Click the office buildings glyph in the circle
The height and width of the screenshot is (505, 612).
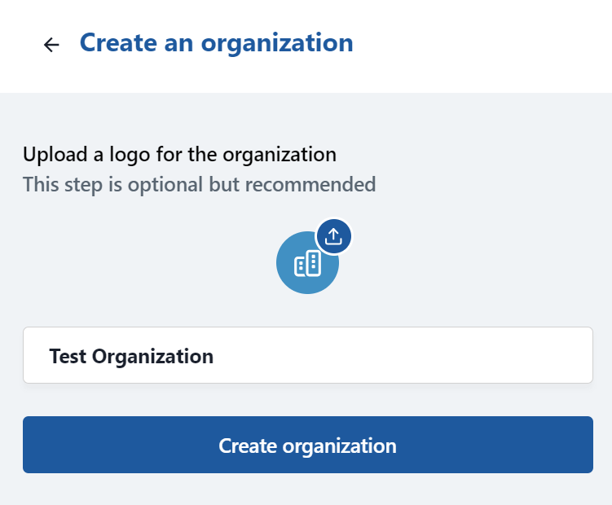coord(307,263)
